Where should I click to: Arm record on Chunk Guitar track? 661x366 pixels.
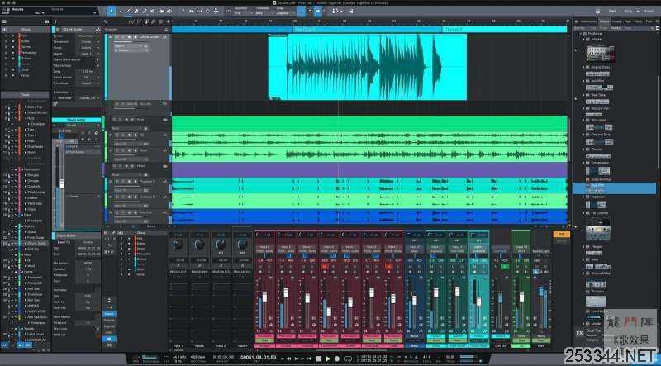(129, 37)
